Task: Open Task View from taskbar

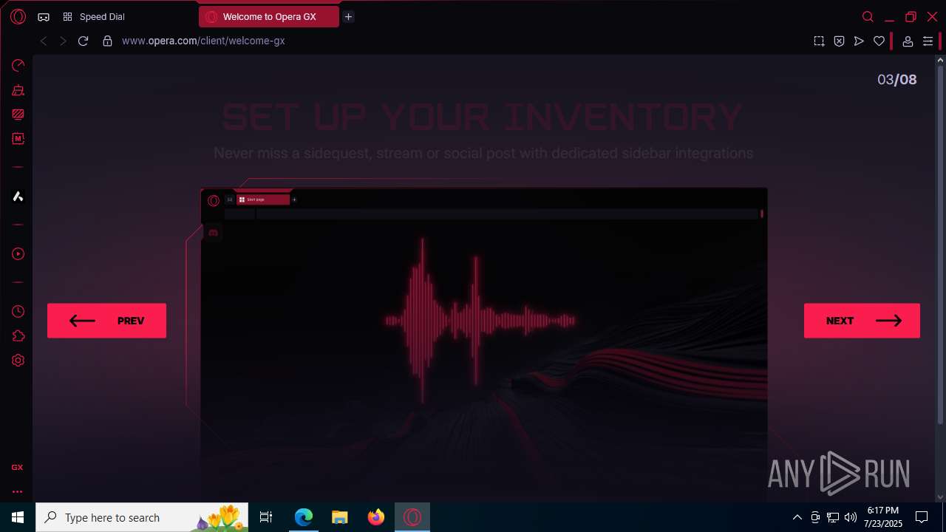Action: coord(266,517)
